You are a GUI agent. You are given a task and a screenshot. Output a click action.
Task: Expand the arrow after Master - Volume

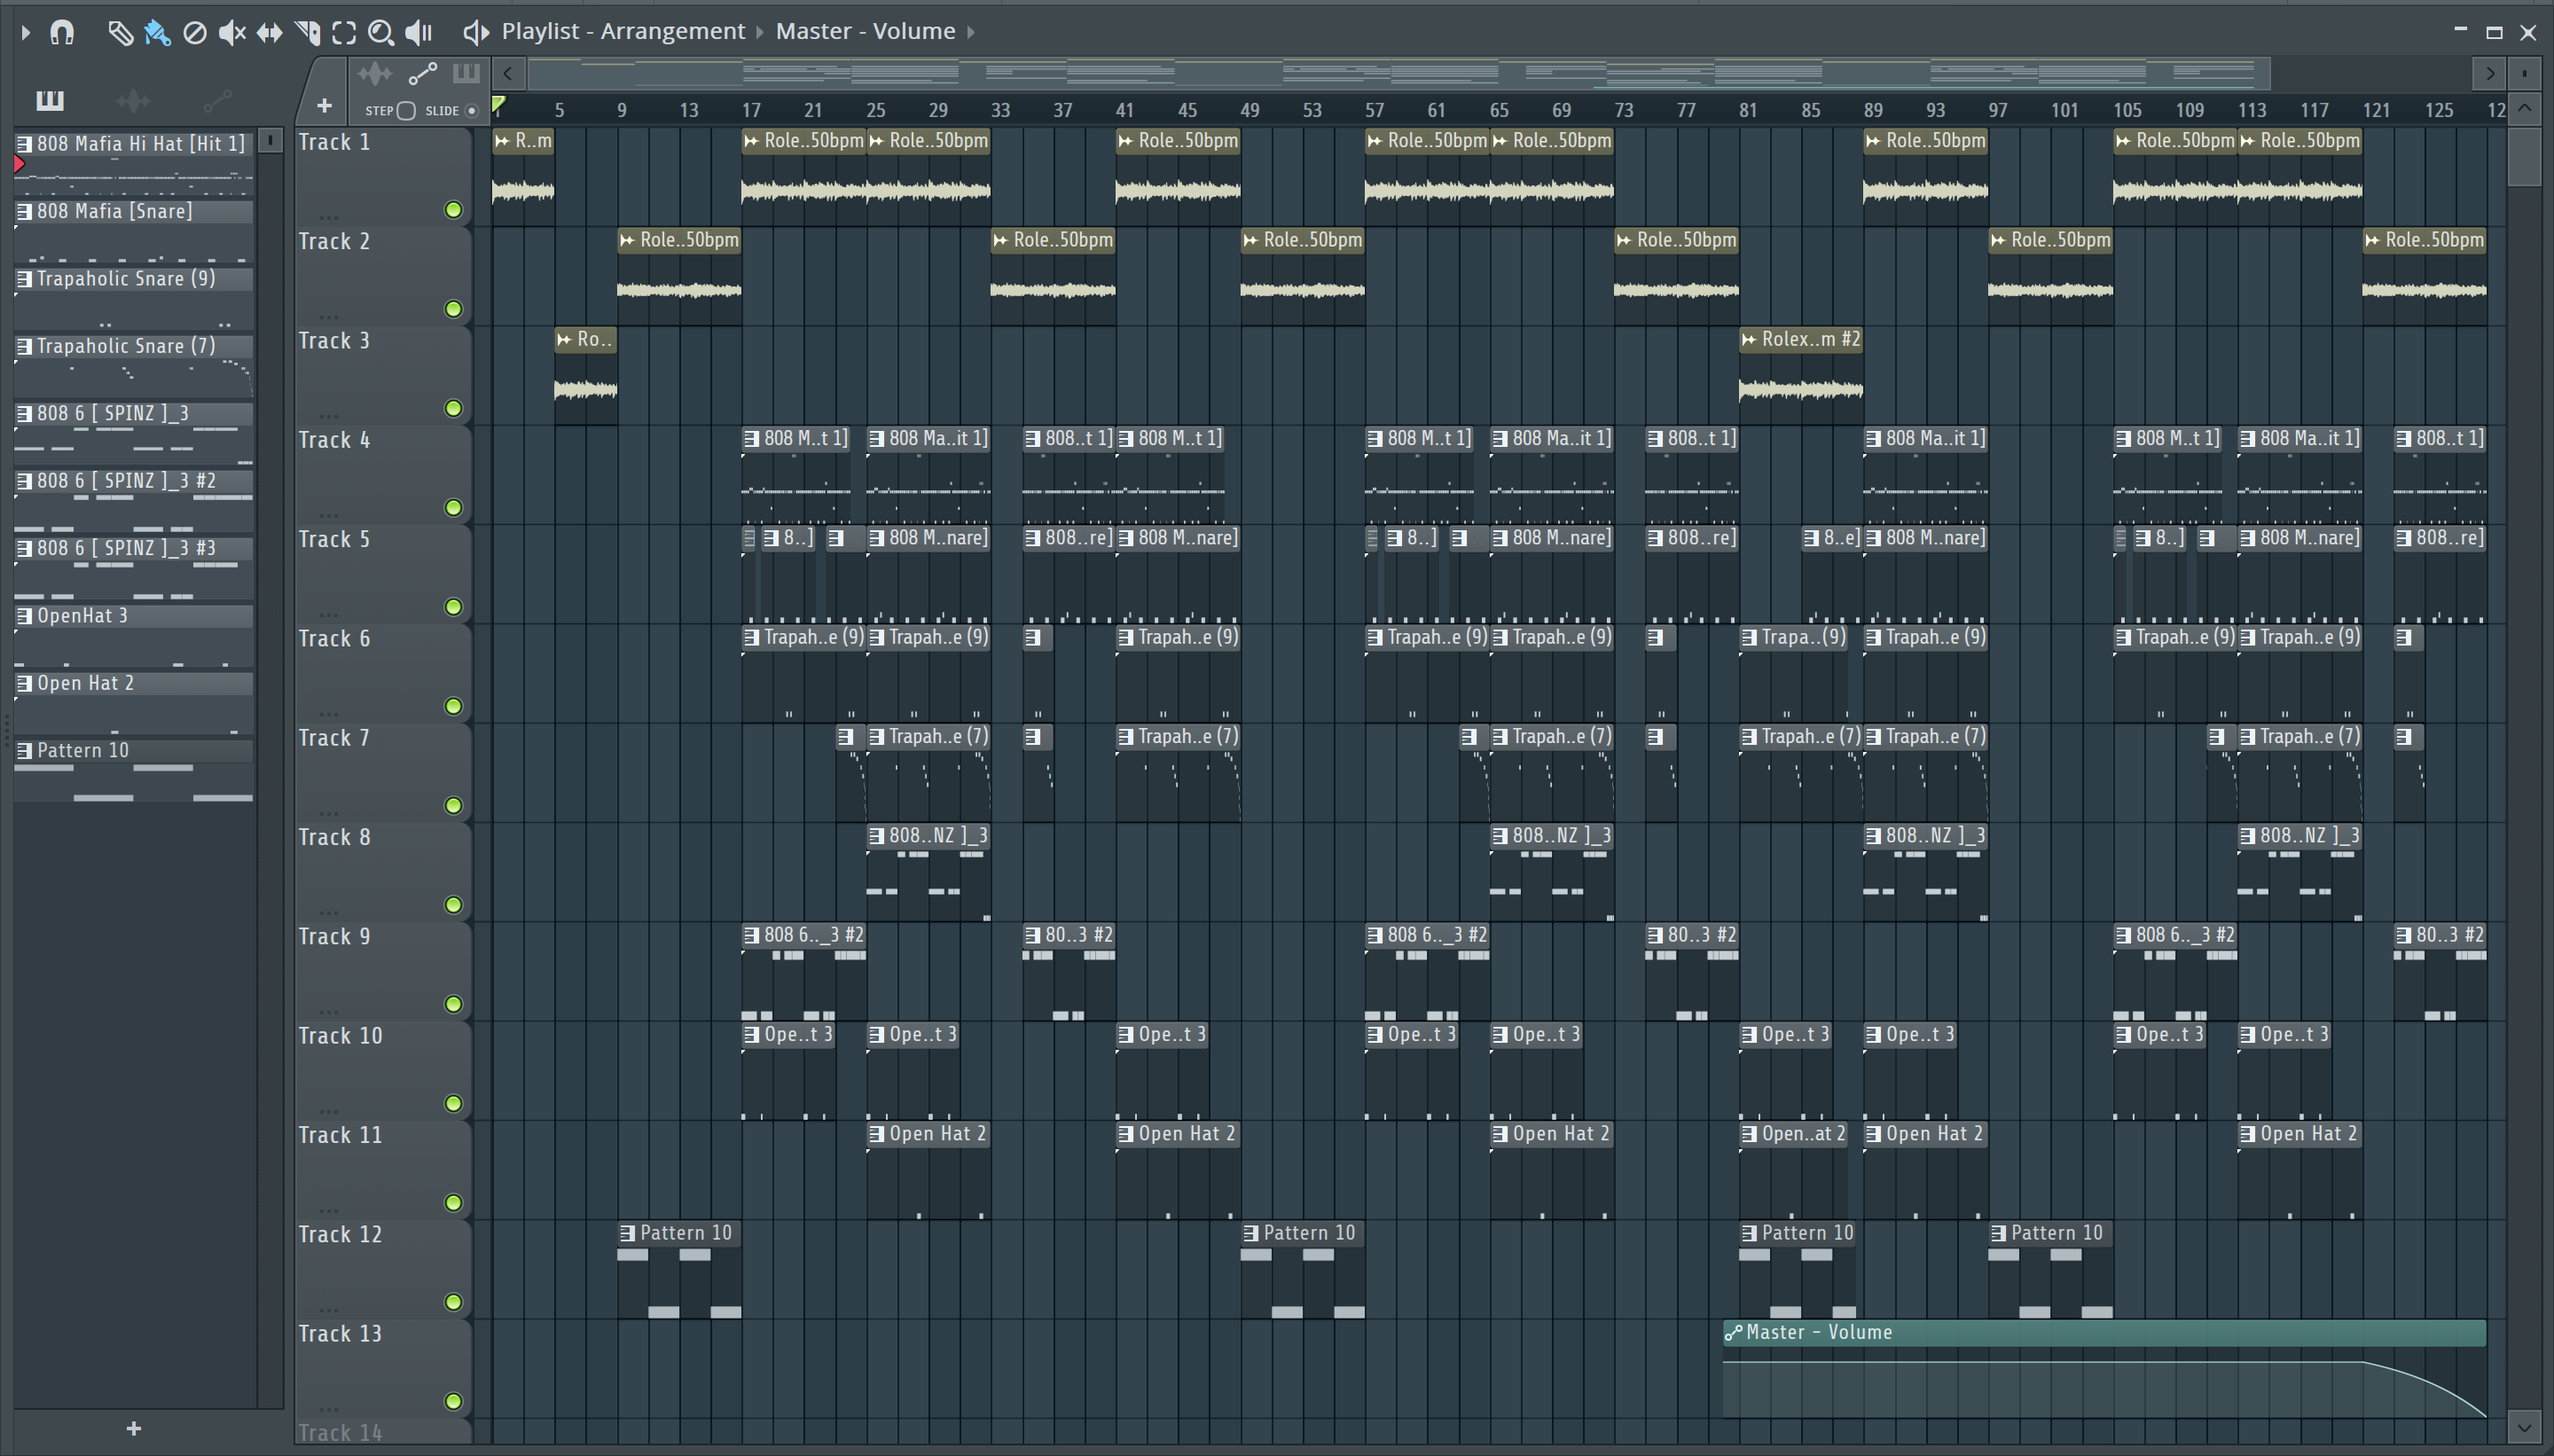pos(970,32)
